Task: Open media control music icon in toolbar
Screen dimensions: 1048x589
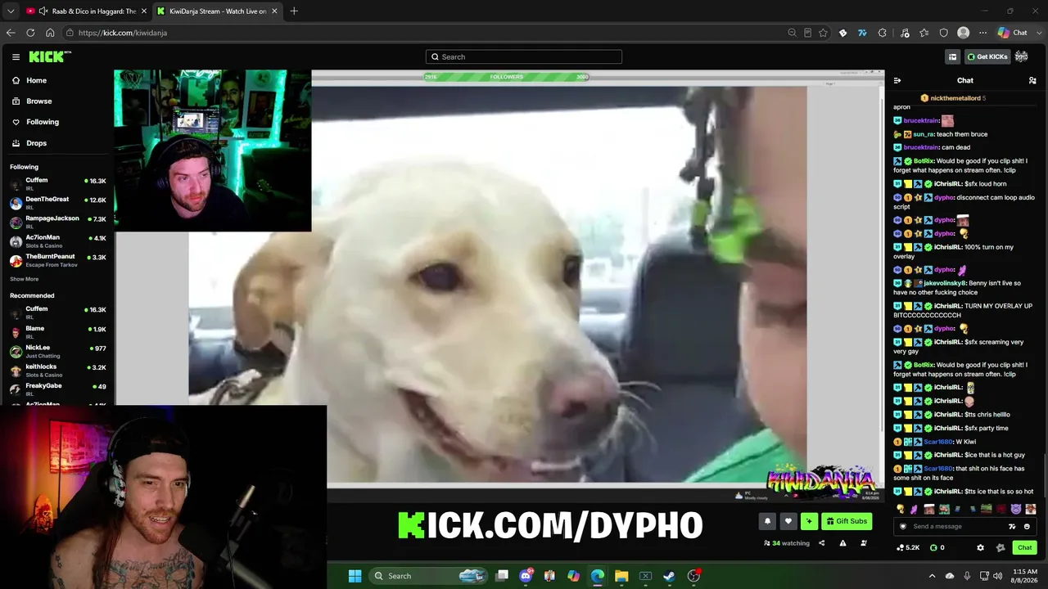Action: point(905,33)
